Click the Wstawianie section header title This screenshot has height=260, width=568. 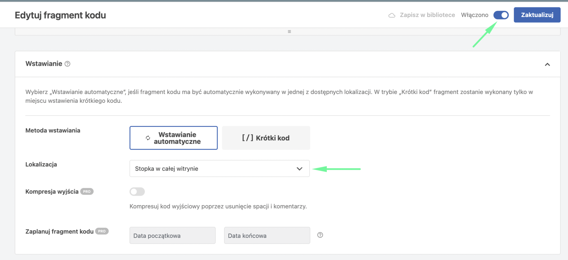[44, 64]
